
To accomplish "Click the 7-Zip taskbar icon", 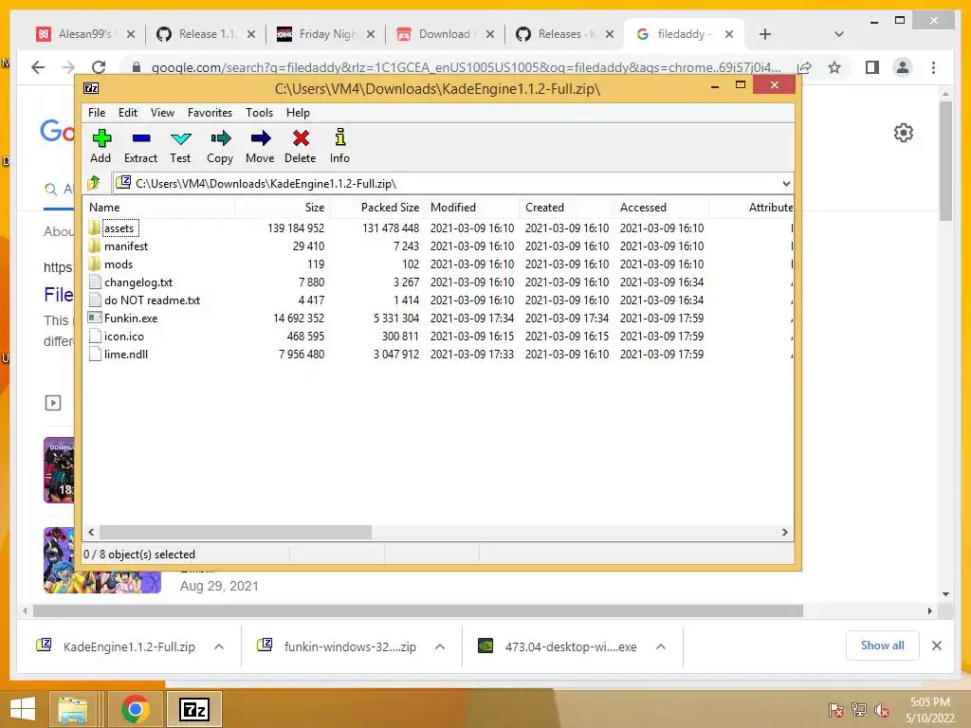I will tap(194, 709).
